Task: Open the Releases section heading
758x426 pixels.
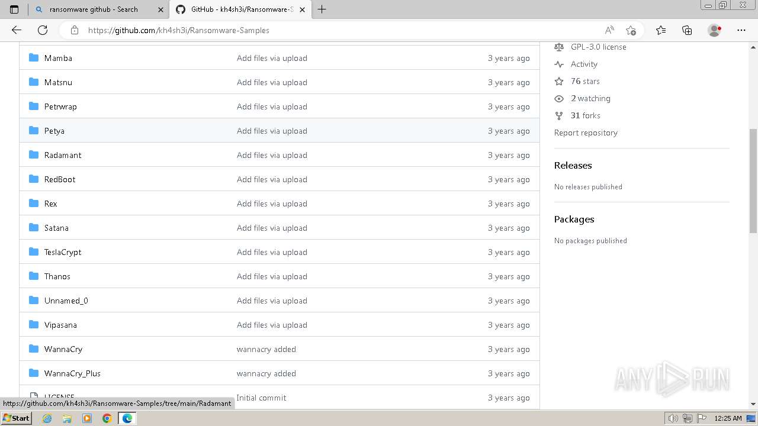Action: pos(573,165)
